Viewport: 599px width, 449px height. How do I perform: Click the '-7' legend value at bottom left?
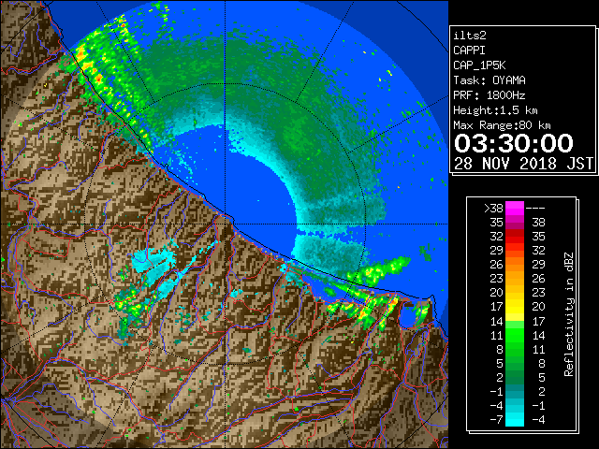click(496, 420)
